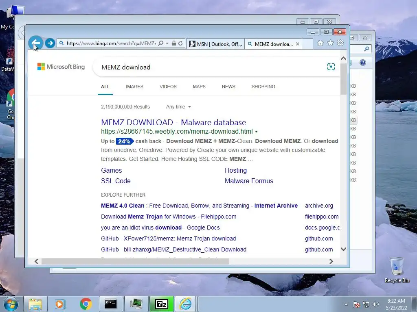Select the MEMZ download tab
The height and width of the screenshot is (312, 417).
tap(270, 44)
